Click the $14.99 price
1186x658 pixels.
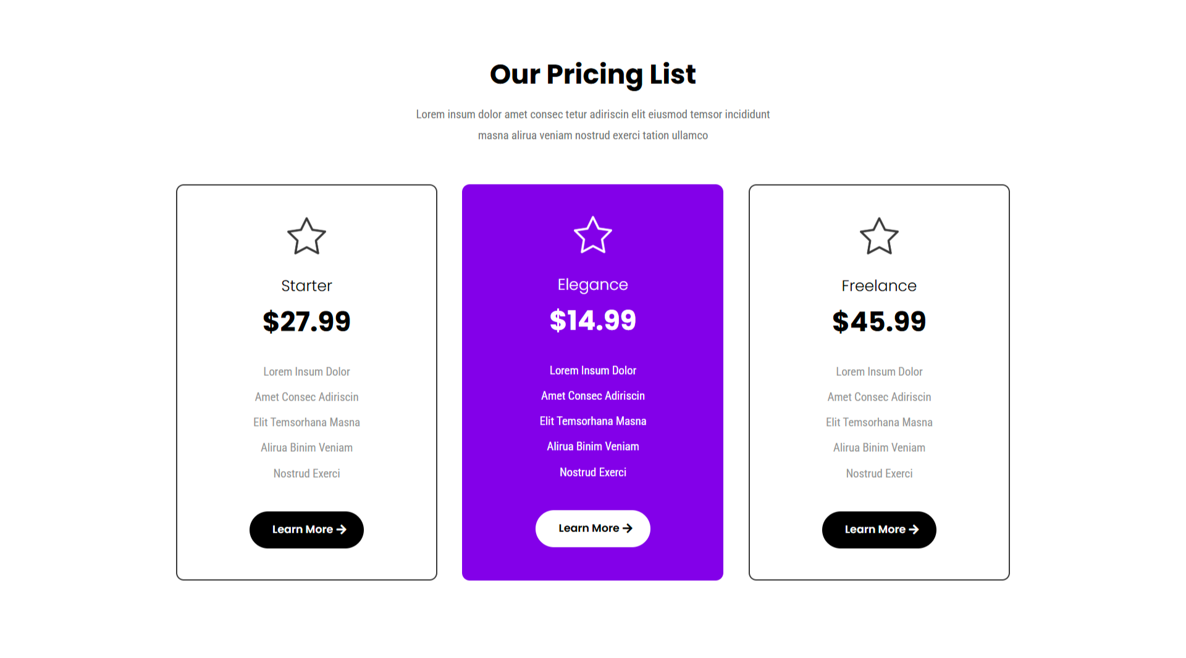pyautogui.click(x=592, y=320)
